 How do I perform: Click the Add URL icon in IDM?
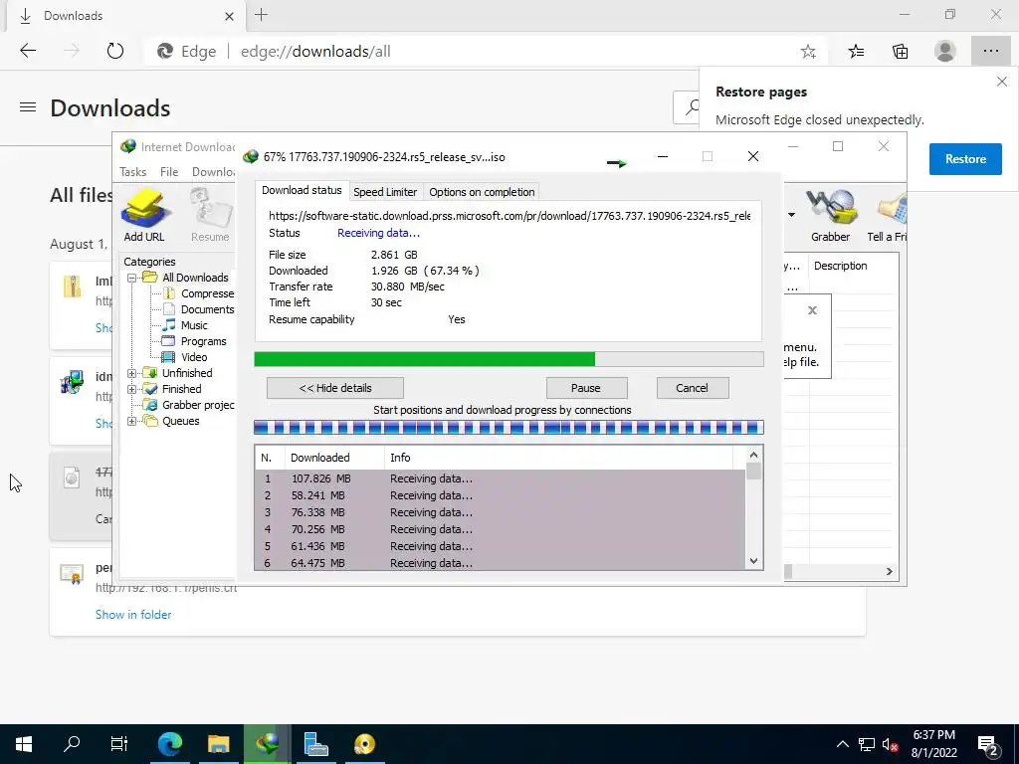pos(144,215)
